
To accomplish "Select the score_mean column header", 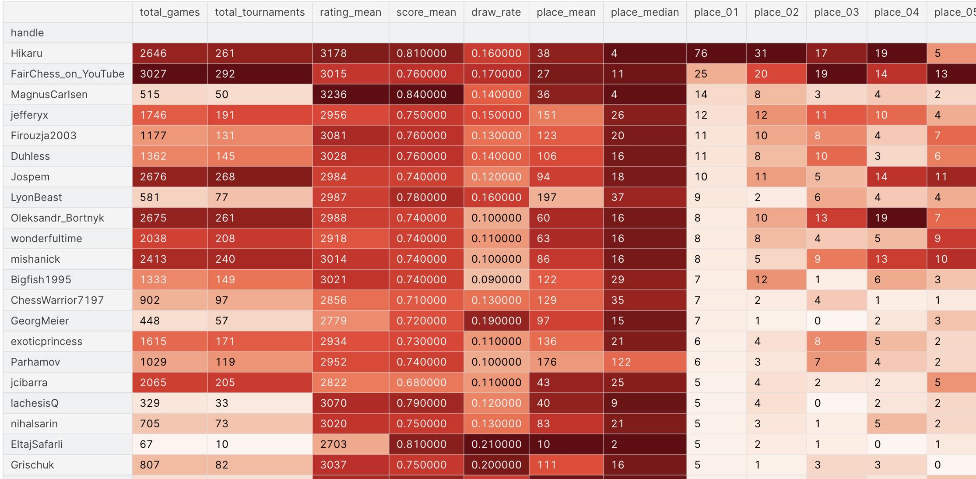I will [x=426, y=12].
